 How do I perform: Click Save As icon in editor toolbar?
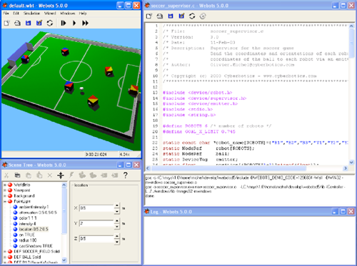tap(181, 16)
